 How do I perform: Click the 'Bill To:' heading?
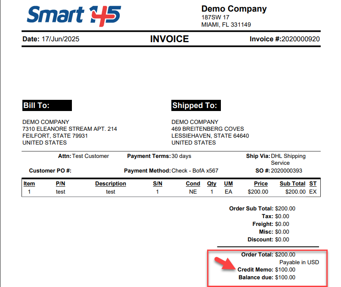(47, 105)
